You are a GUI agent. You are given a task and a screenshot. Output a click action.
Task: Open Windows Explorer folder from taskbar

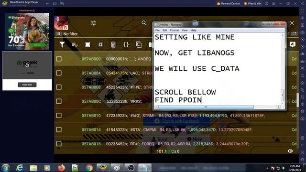coord(33,168)
